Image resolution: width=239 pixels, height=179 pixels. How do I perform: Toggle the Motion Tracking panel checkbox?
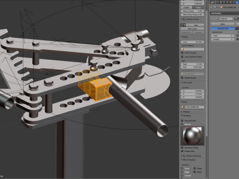tap(184, 156)
